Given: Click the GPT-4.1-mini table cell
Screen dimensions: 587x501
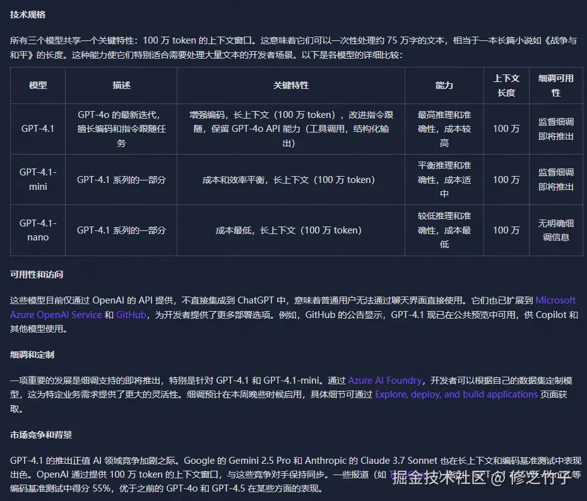Looking at the screenshot, I should [37, 179].
